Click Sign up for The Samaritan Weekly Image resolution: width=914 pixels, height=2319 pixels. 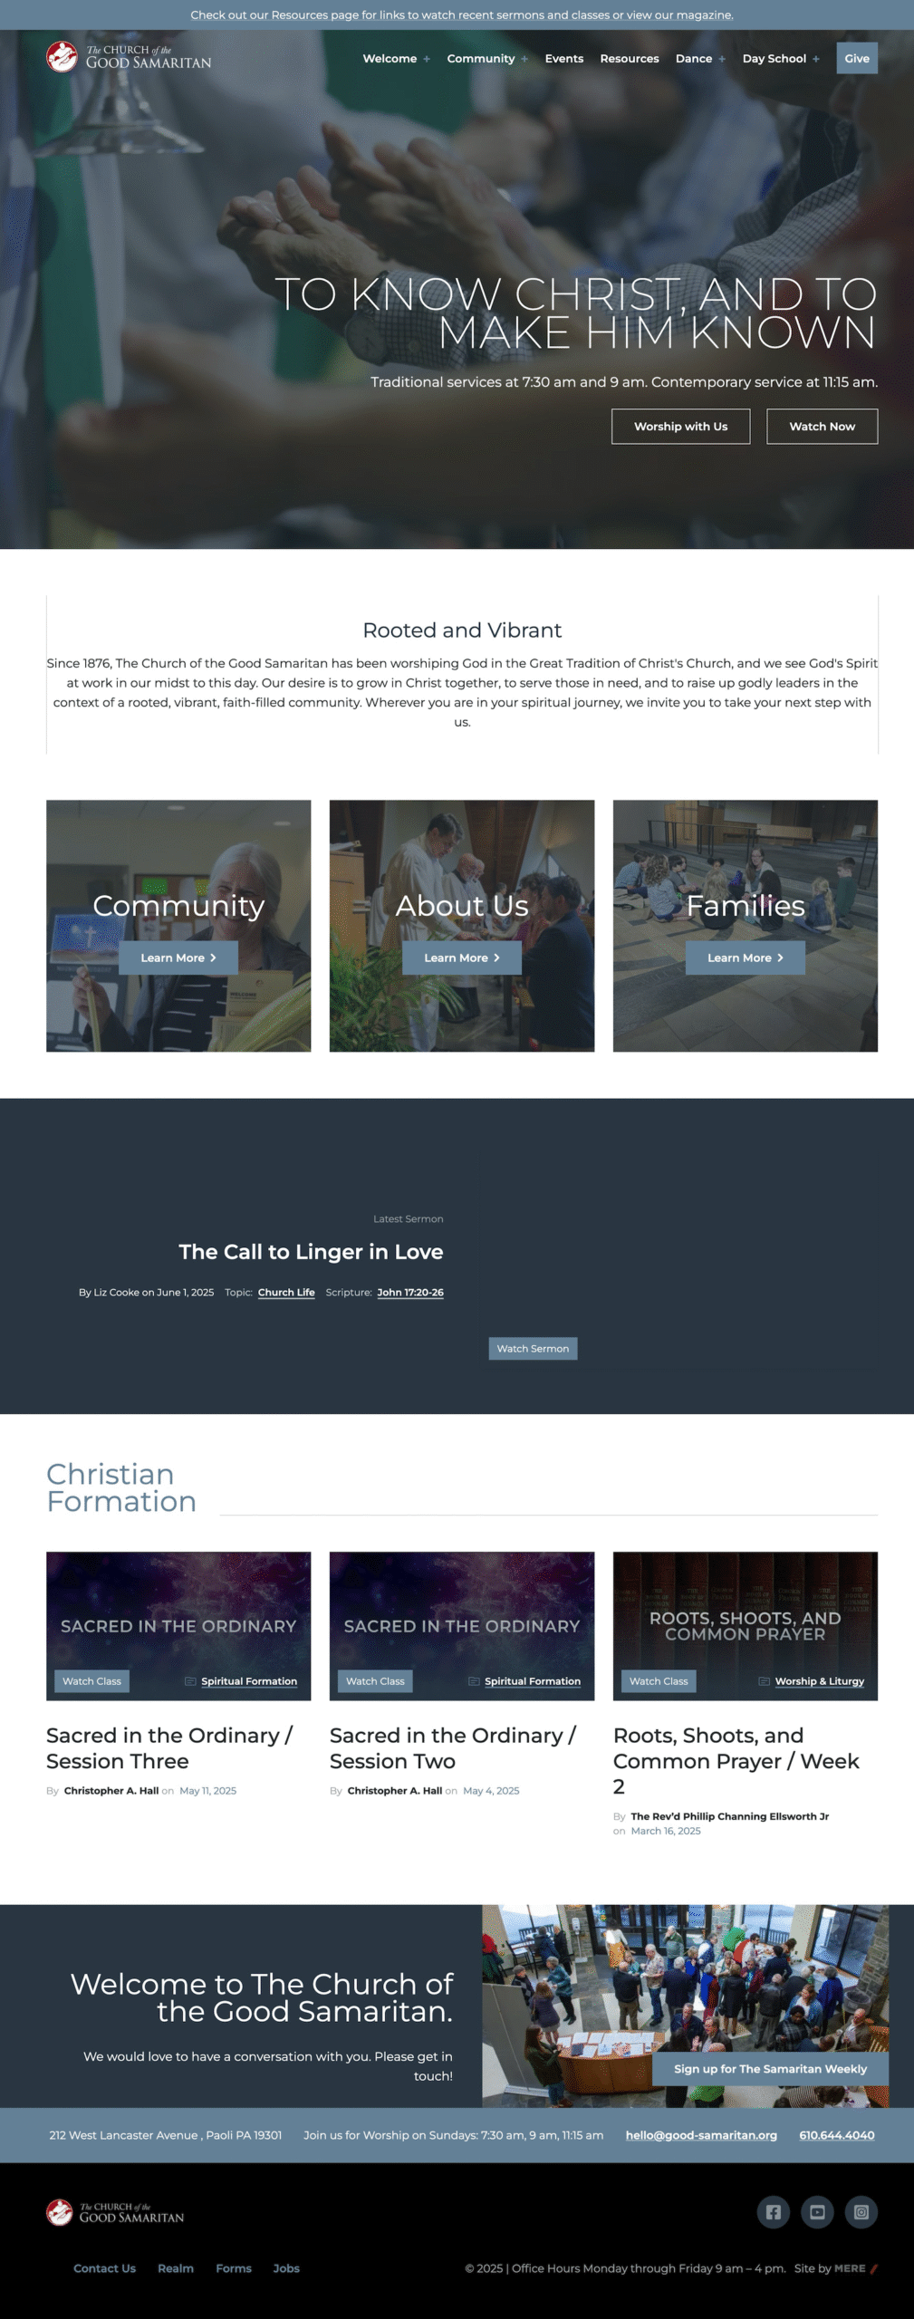click(770, 2069)
